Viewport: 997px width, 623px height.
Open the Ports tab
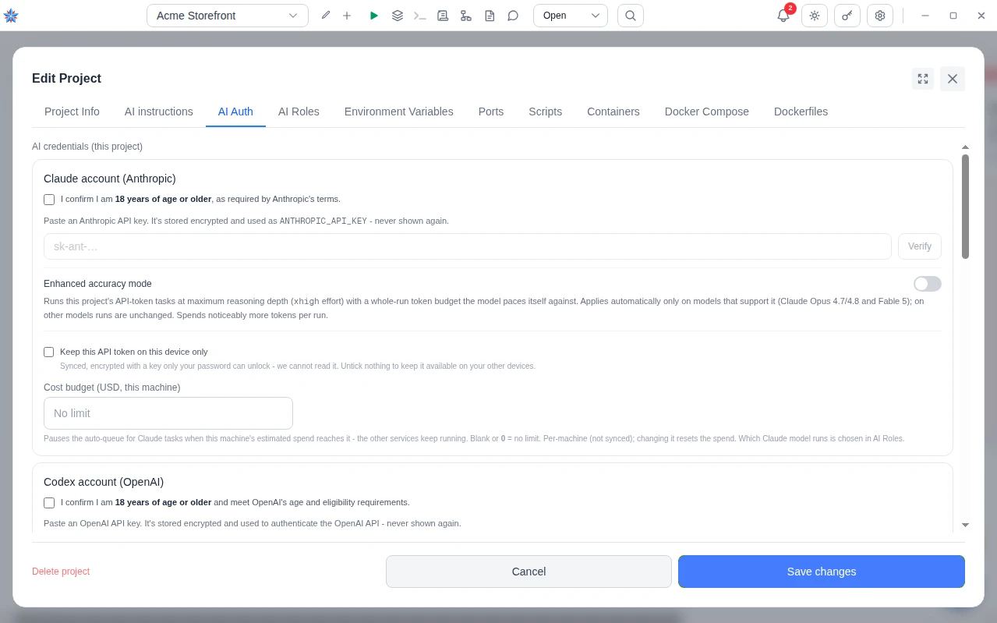click(x=491, y=112)
